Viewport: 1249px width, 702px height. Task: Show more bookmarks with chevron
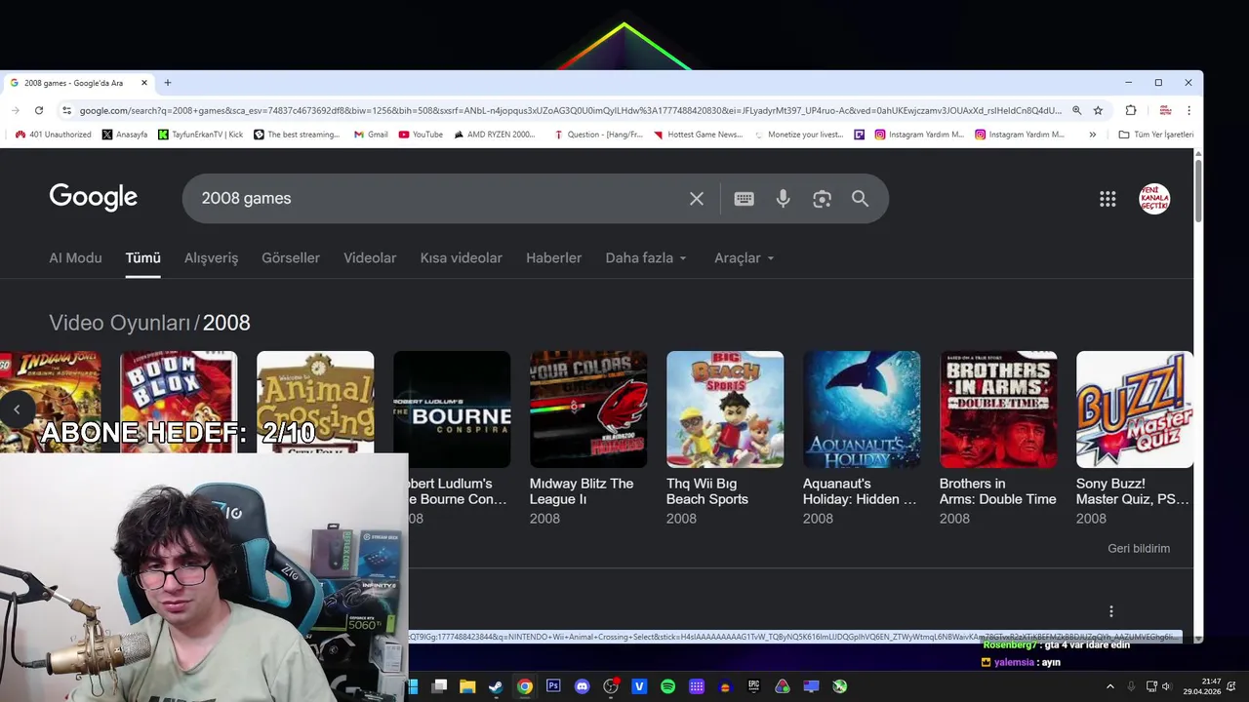pyautogui.click(x=1092, y=135)
